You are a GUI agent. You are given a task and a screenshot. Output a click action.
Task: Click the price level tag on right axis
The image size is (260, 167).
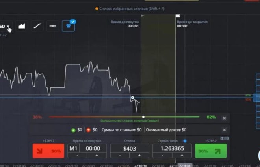coord(256,98)
